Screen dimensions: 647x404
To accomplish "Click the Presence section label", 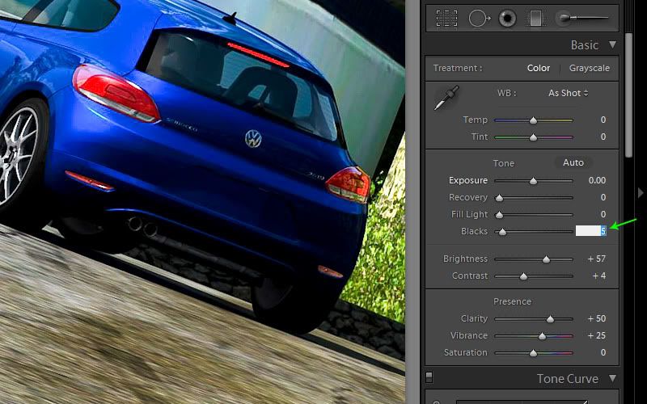I will (x=512, y=301).
